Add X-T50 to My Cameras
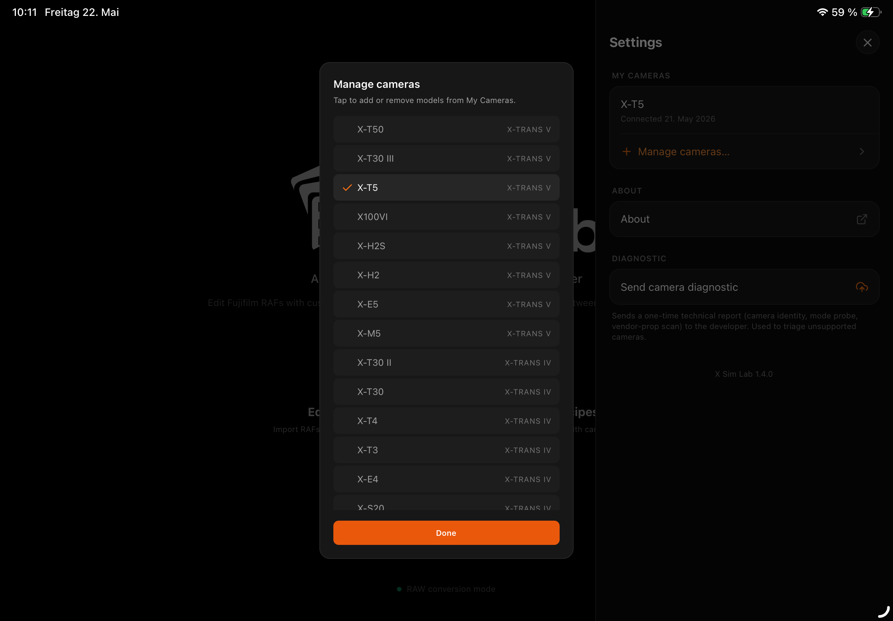Image resolution: width=893 pixels, height=621 pixels. 446,129
